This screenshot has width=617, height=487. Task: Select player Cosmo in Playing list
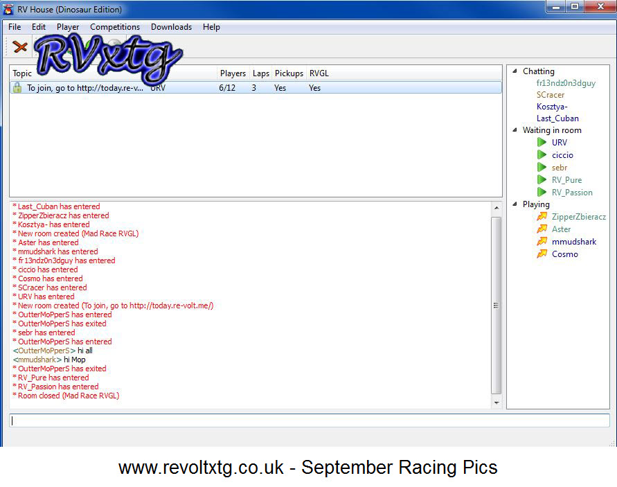(x=564, y=254)
